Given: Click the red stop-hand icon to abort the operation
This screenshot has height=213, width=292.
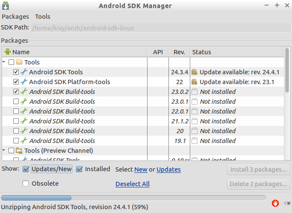Looking at the screenshot, I should coord(275,203).
